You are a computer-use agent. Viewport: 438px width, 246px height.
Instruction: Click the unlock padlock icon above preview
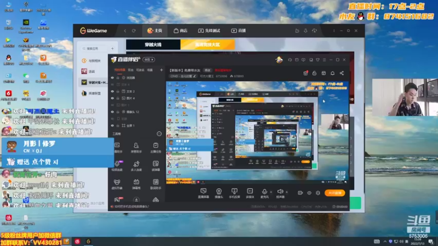[314, 73]
